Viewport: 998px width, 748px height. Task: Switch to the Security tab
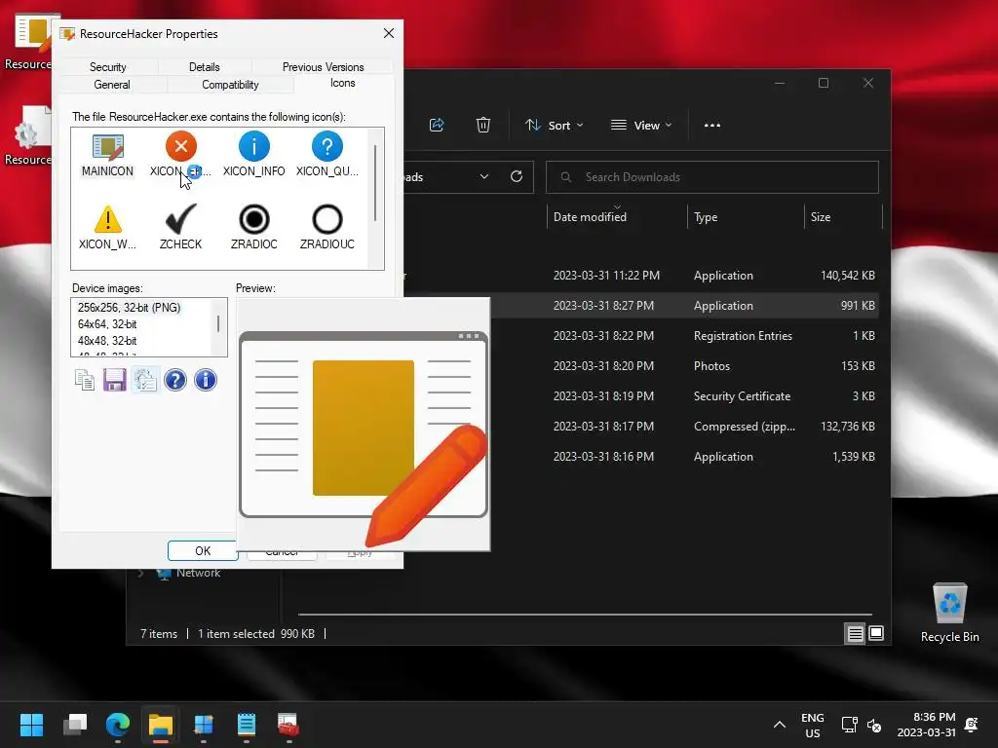coord(107,67)
